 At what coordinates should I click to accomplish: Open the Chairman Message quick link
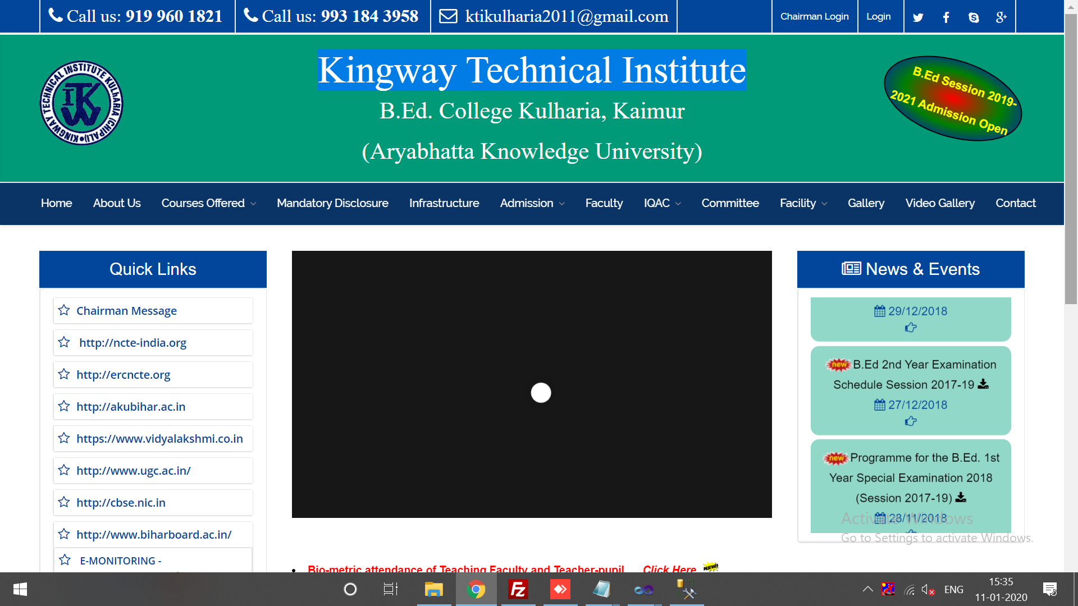[153, 310]
